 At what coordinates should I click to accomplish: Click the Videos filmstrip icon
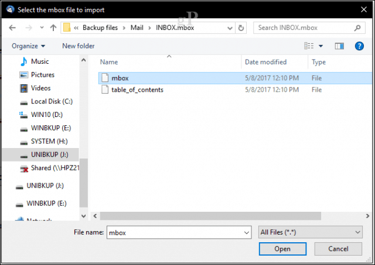pyautogui.click(x=23, y=88)
